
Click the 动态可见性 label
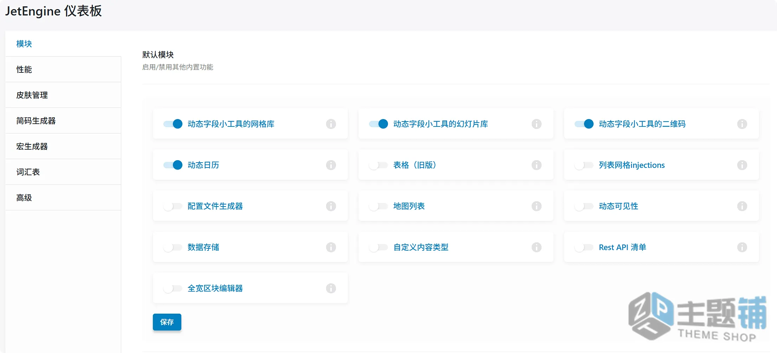coord(619,206)
